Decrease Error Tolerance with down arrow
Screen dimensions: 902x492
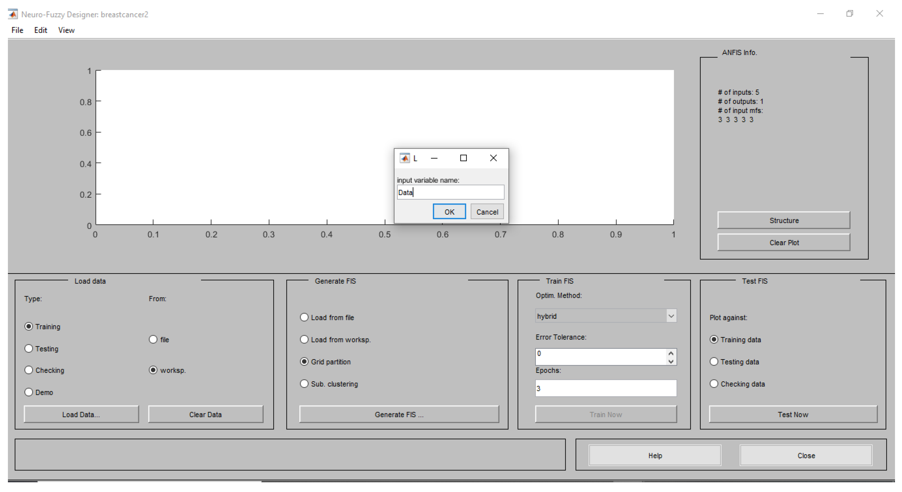pyautogui.click(x=671, y=361)
